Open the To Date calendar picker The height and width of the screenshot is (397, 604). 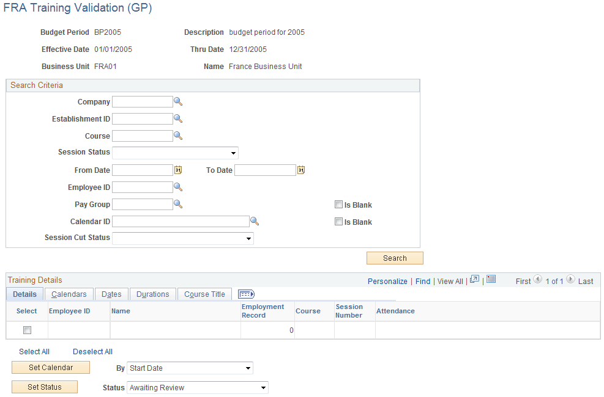(x=300, y=170)
